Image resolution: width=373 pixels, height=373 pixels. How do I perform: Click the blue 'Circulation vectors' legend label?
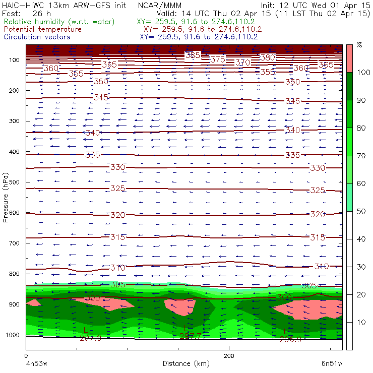(37, 37)
